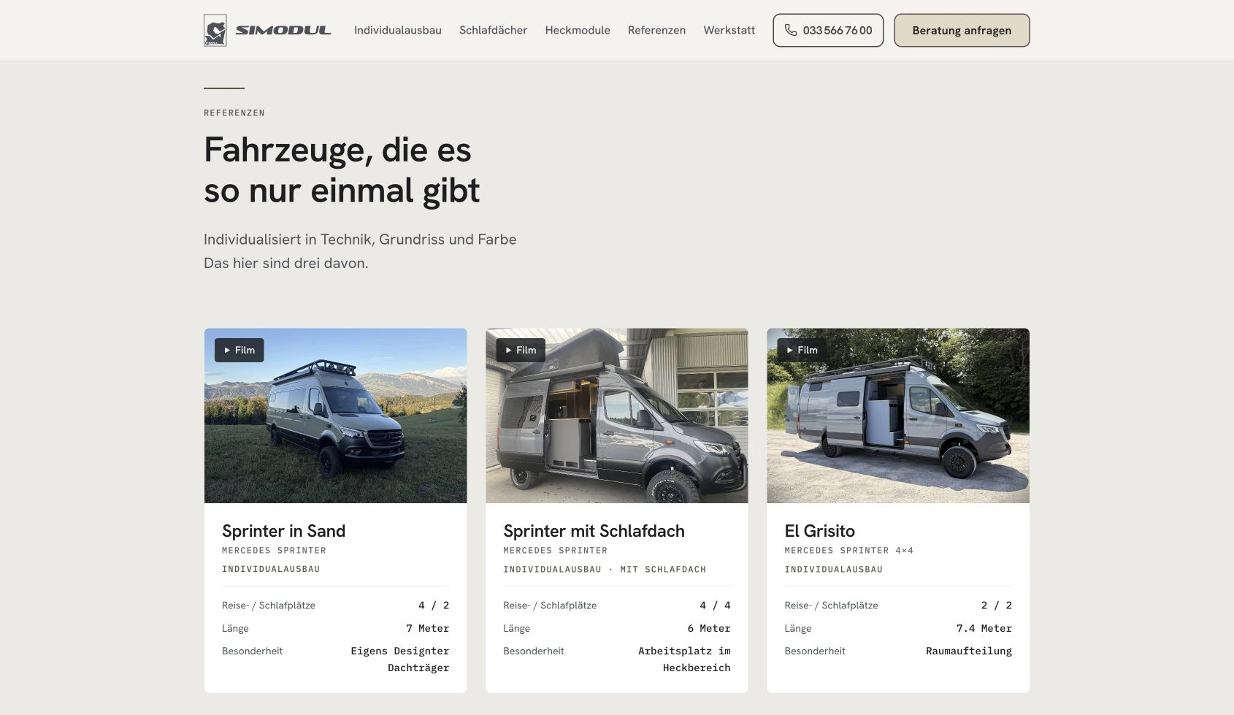Go to the Heckmodule page
This screenshot has width=1234, height=715.
pyautogui.click(x=578, y=30)
